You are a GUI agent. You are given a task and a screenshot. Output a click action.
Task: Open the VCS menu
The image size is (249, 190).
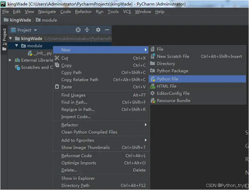[x=127, y=12]
